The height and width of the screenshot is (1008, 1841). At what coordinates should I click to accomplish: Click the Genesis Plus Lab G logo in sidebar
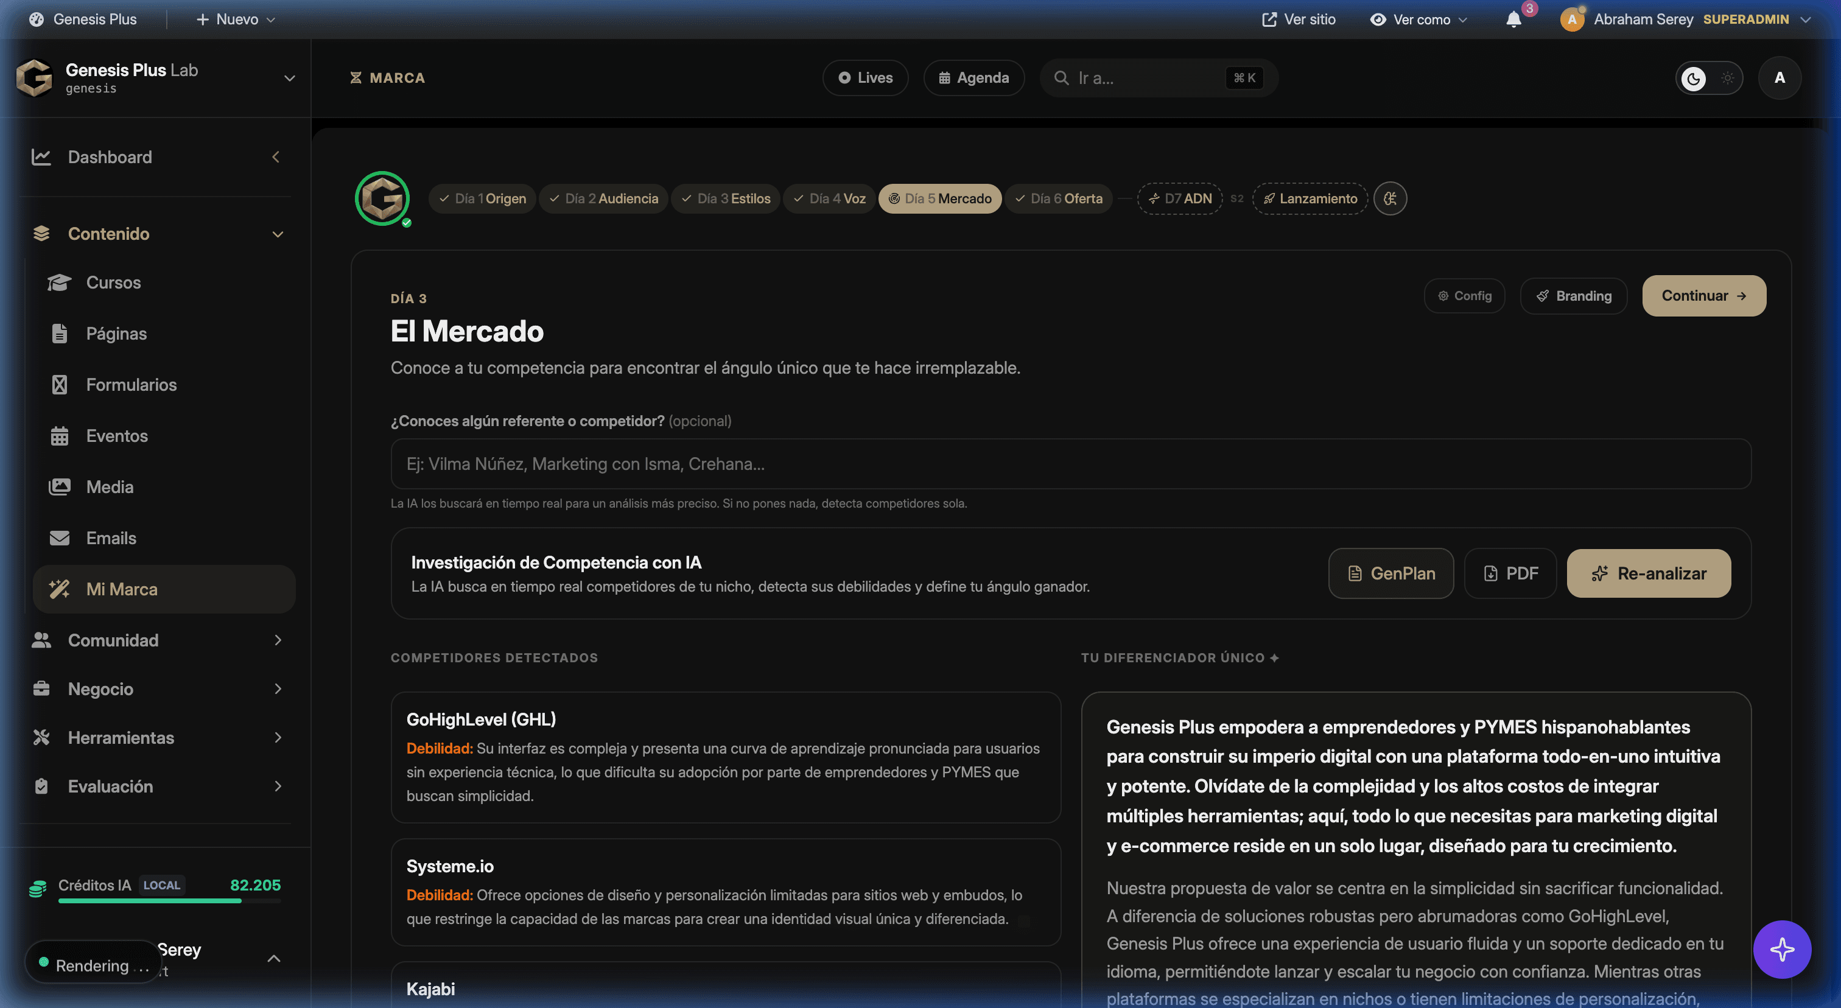click(34, 77)
